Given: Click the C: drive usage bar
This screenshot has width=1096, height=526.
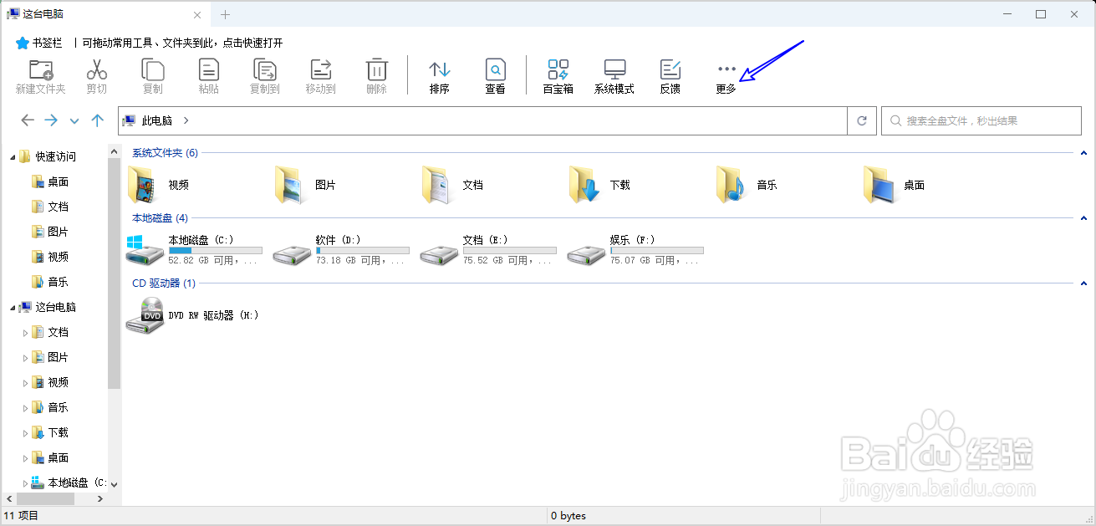Looking at the screenshot, I should click(215, 250).
